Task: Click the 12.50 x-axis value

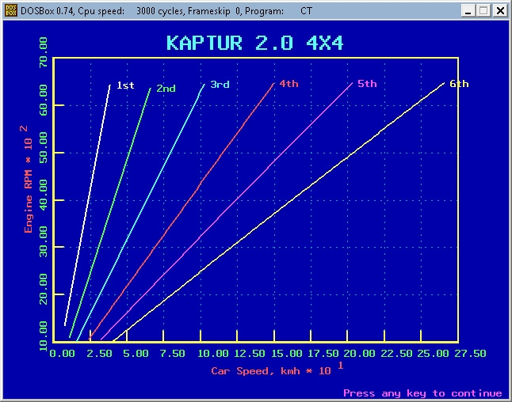Action: (x=250, y=354)
